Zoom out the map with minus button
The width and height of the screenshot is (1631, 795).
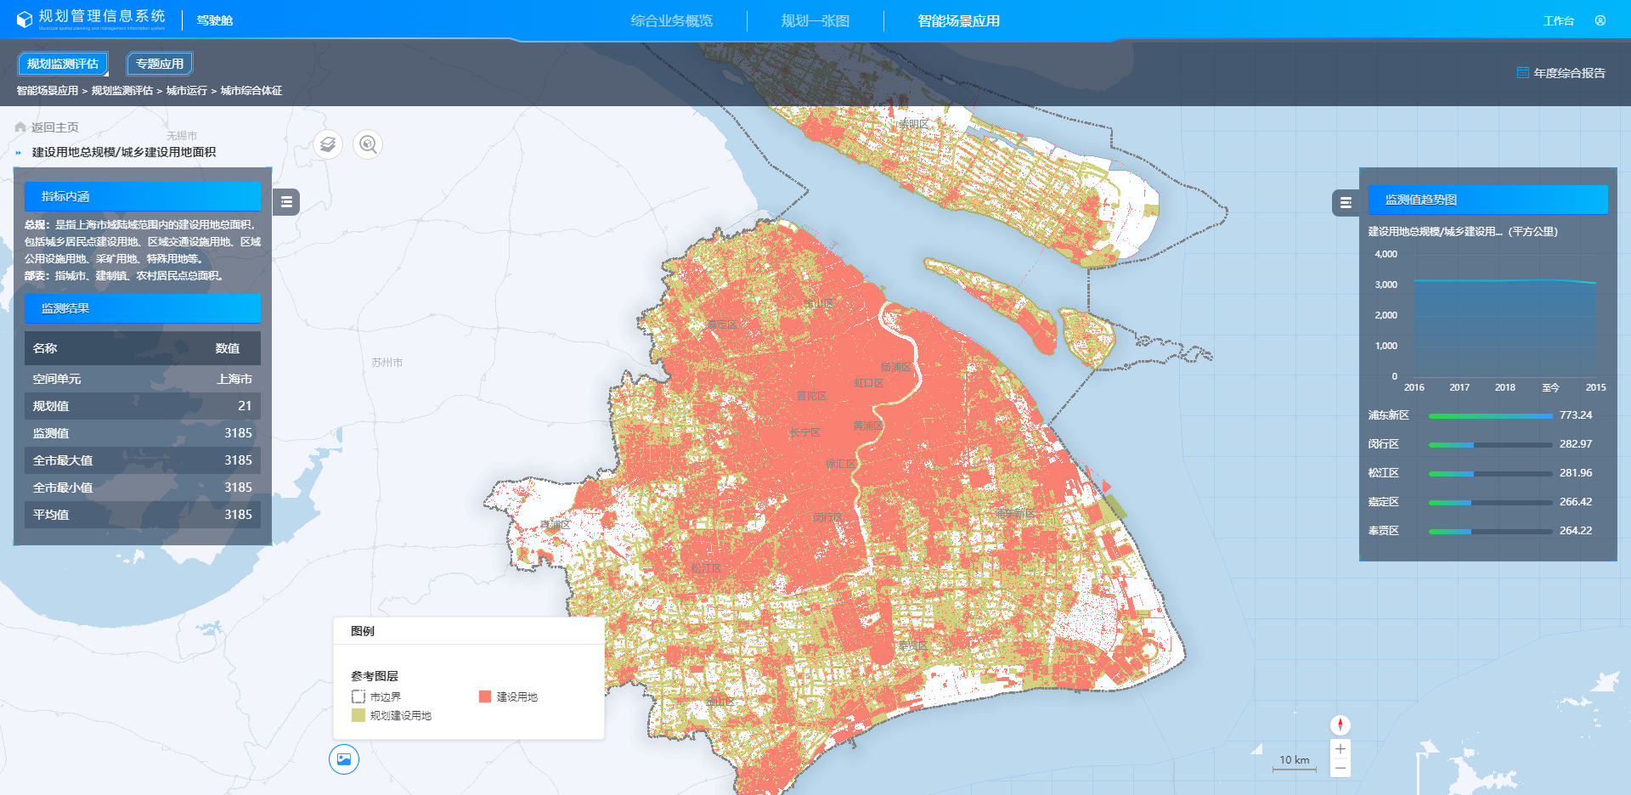tap(1340, 769)
